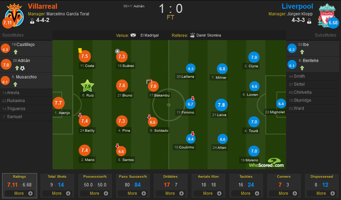This screenshot has width=341, height=200.
Task: Click Castillejo's green substitution arrow
Action: pyautogui.click(x=16, y=52)
